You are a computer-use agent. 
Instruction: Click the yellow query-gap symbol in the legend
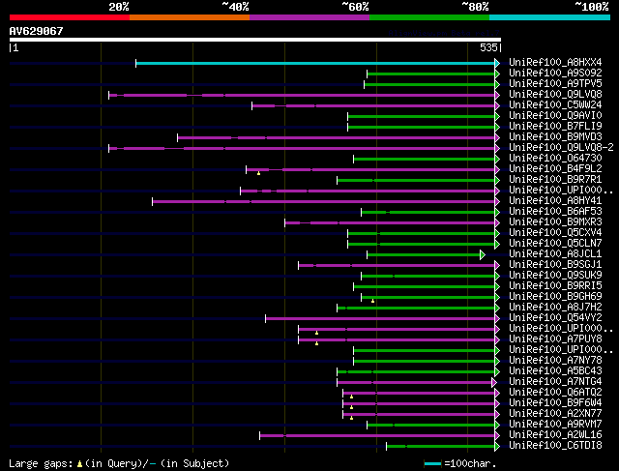click(x=79, y=464)
